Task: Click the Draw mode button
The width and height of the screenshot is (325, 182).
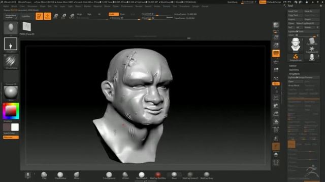Action: 47,16
